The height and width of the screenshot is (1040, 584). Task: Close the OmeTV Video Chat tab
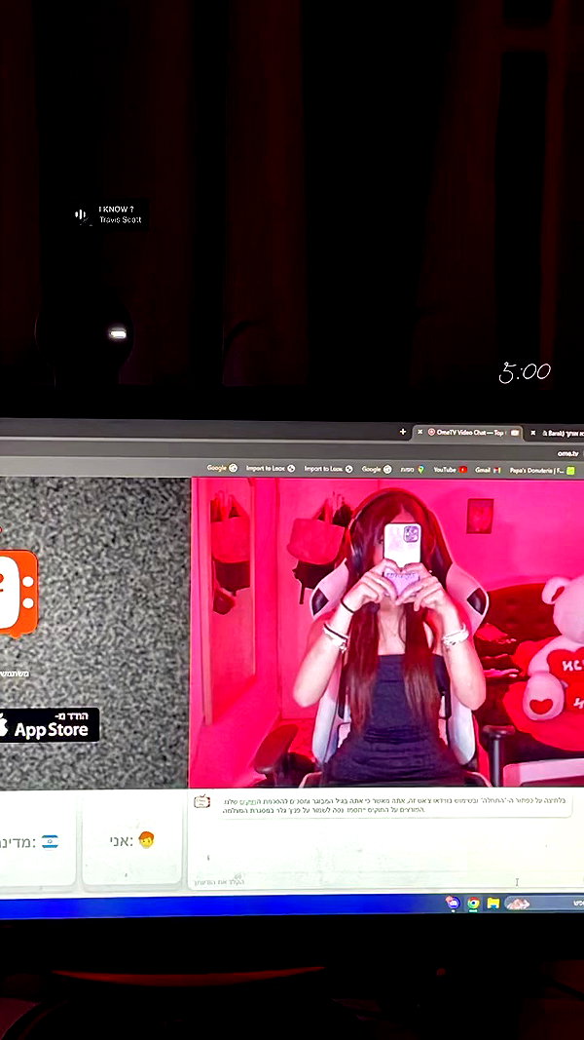pyautogui.click(x=420, y=432)
